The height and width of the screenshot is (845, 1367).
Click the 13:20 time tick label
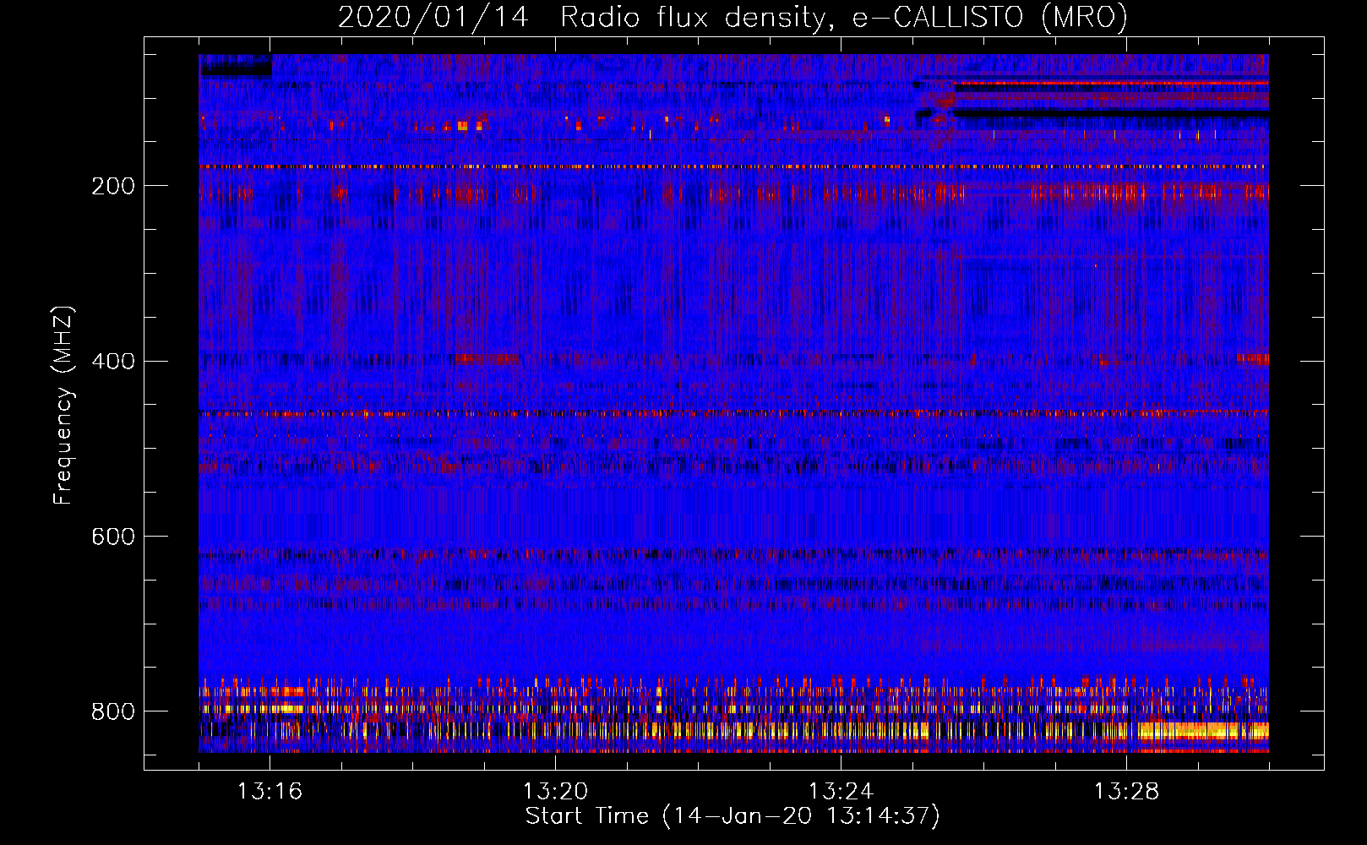(x=555, y=792)
